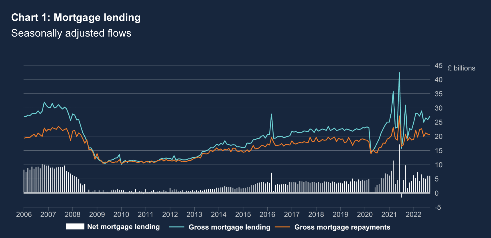491x238 pixels.
Task: Select the 2006 x-axis year label
Action: (x=24, y=214)
